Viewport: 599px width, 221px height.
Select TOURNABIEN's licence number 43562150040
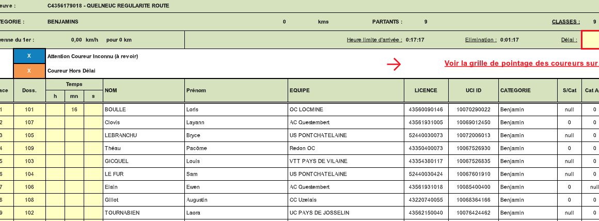click(x=426, y=213)
